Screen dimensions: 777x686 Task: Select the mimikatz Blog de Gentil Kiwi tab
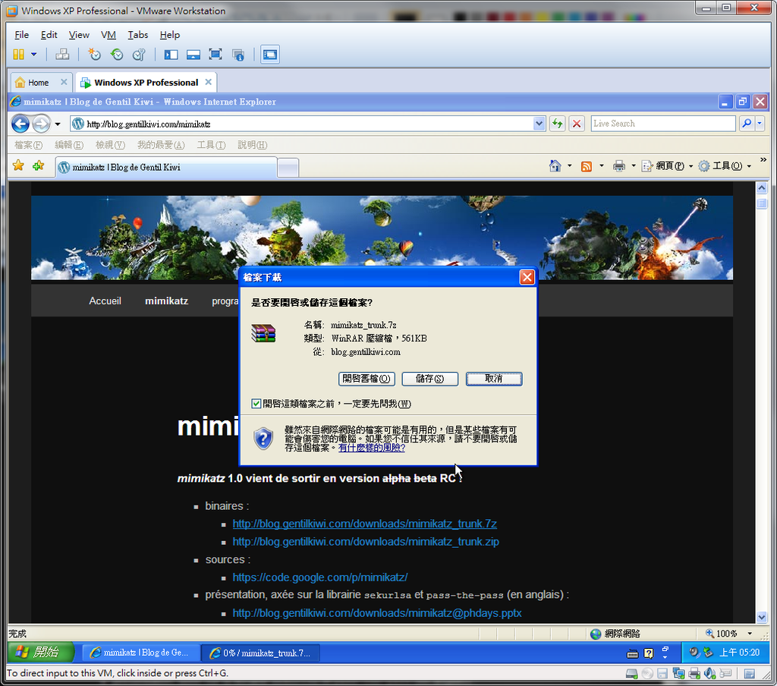pos(166,168)
